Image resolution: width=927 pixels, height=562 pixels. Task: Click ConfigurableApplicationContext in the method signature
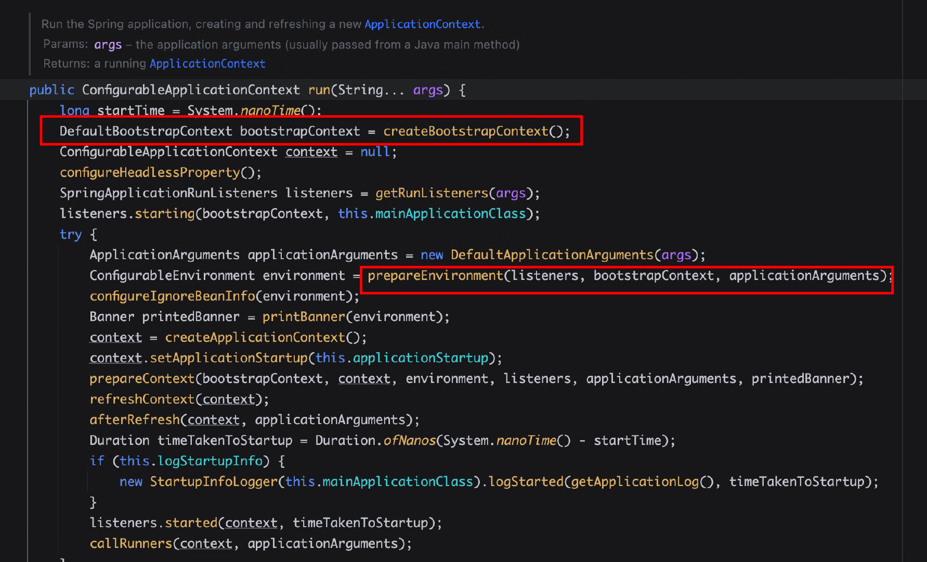pos(191,90)
